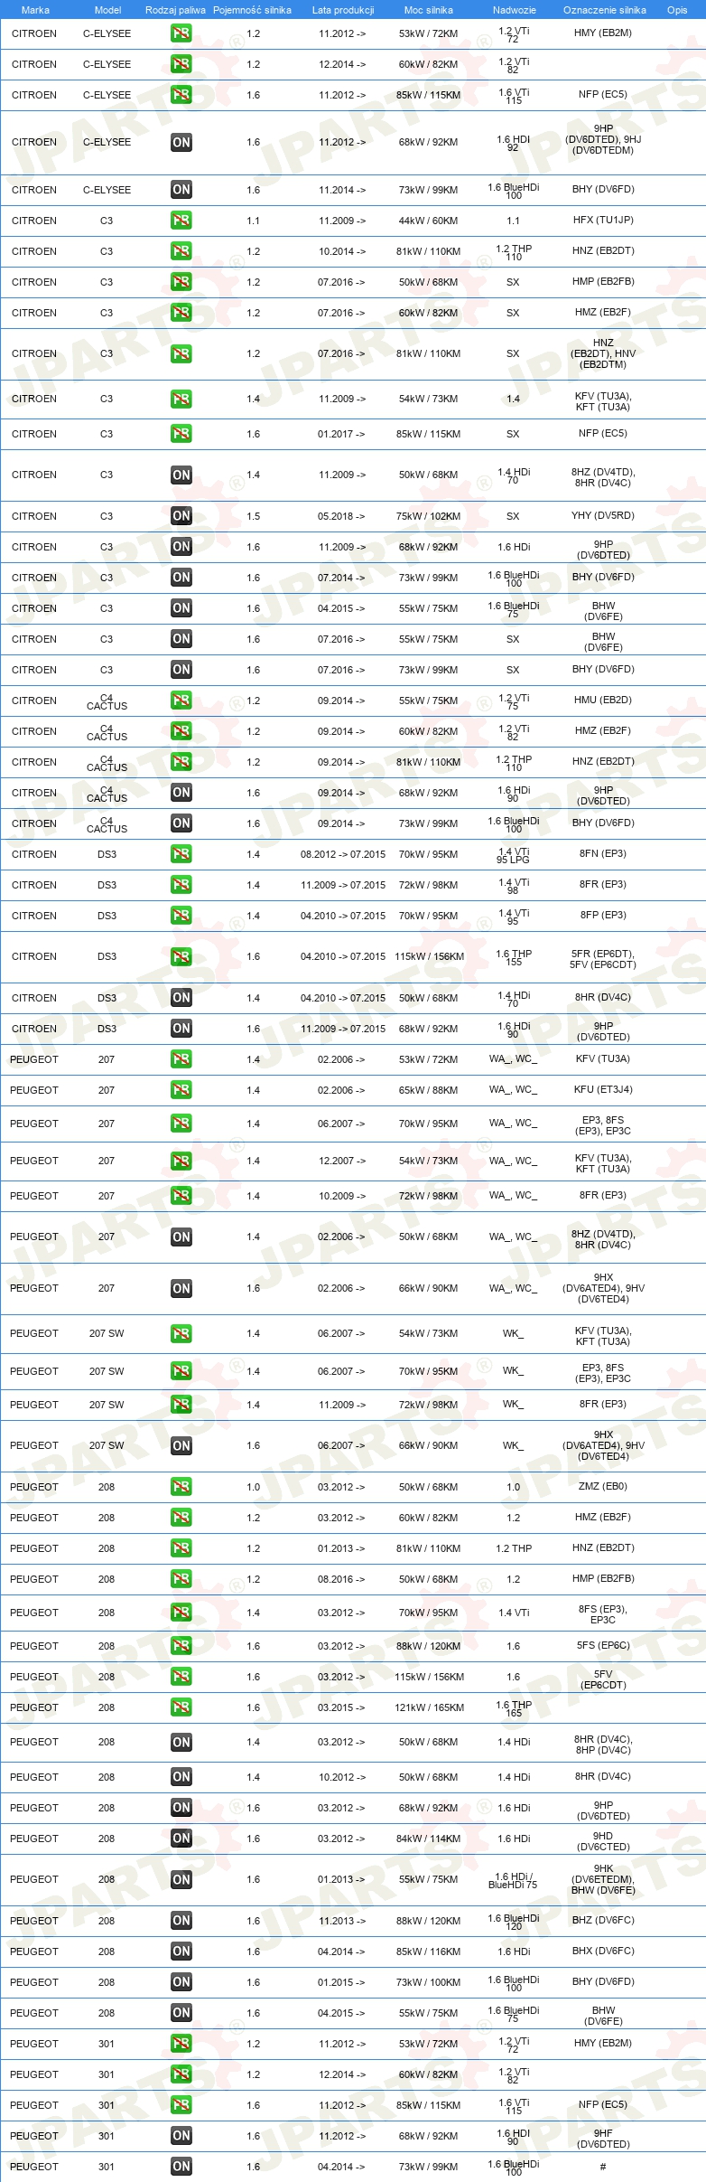
Task: Select engine code 8HZ (DV4TD), 8HR (DV4C) in the C3 row
Action: coord(603,477)
